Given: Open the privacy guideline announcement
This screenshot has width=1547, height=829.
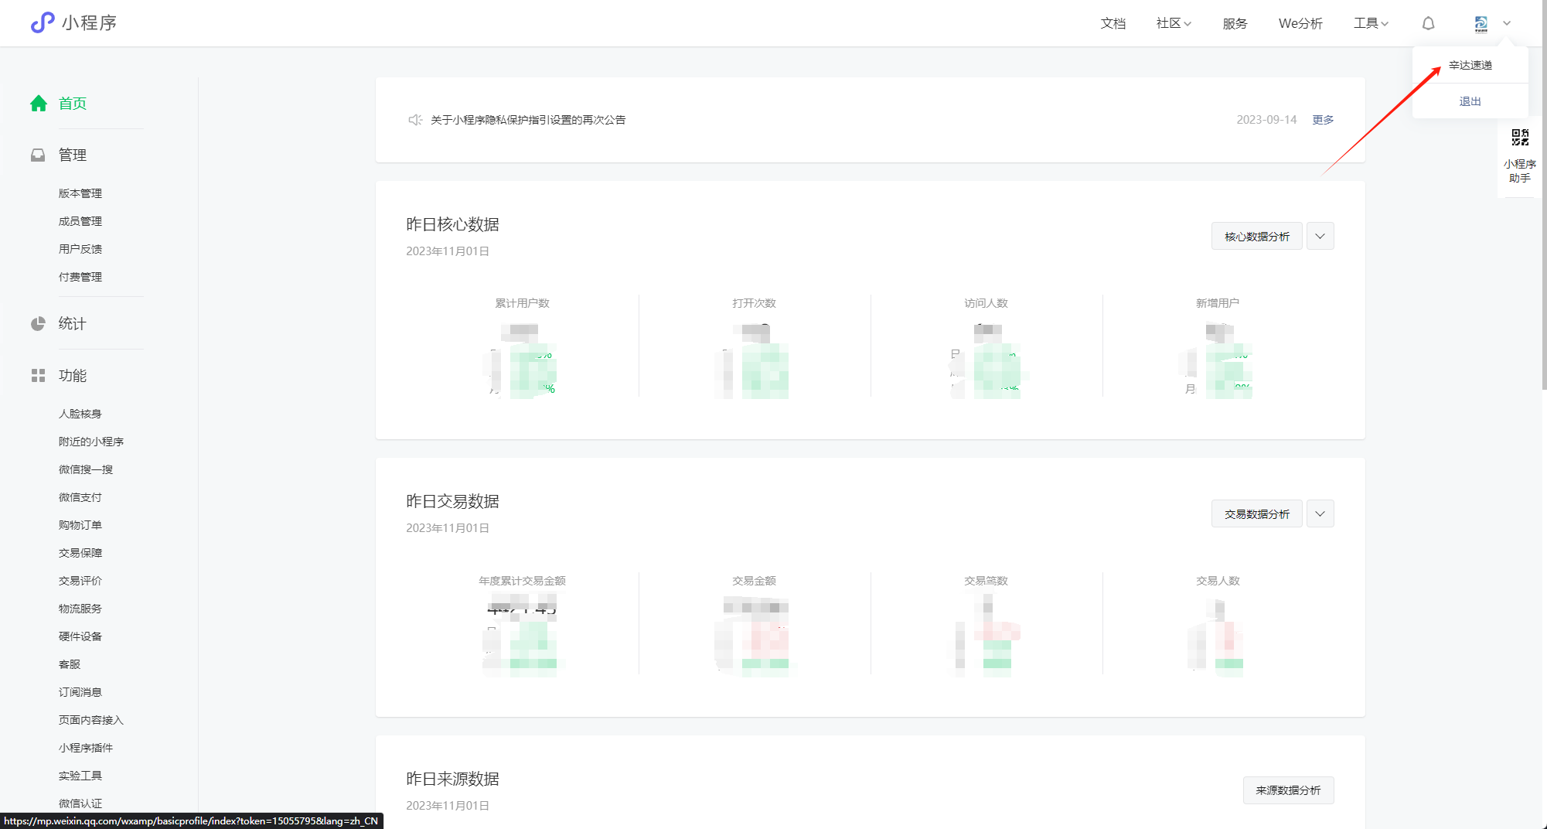Looking at the screenshot, I should 528,120.
